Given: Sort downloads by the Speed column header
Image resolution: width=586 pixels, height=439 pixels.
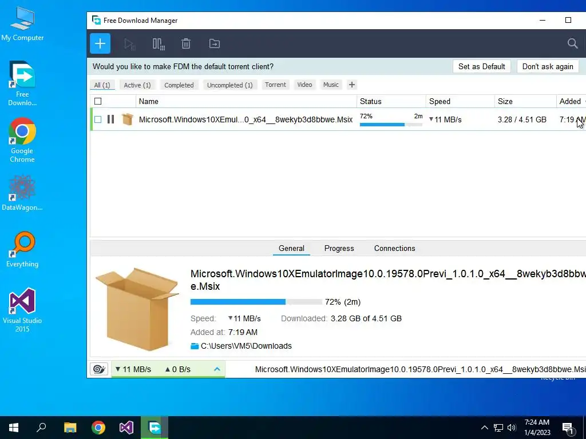Looking at the screenshot, I should tap(460, 101).
